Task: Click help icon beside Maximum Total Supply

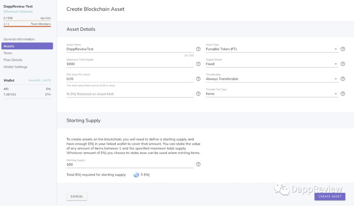Action: click(x=198, y=64)
